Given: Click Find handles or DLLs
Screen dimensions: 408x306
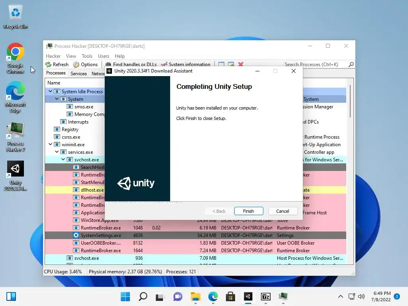Looking at the screenshot, I should coord(131,64).
